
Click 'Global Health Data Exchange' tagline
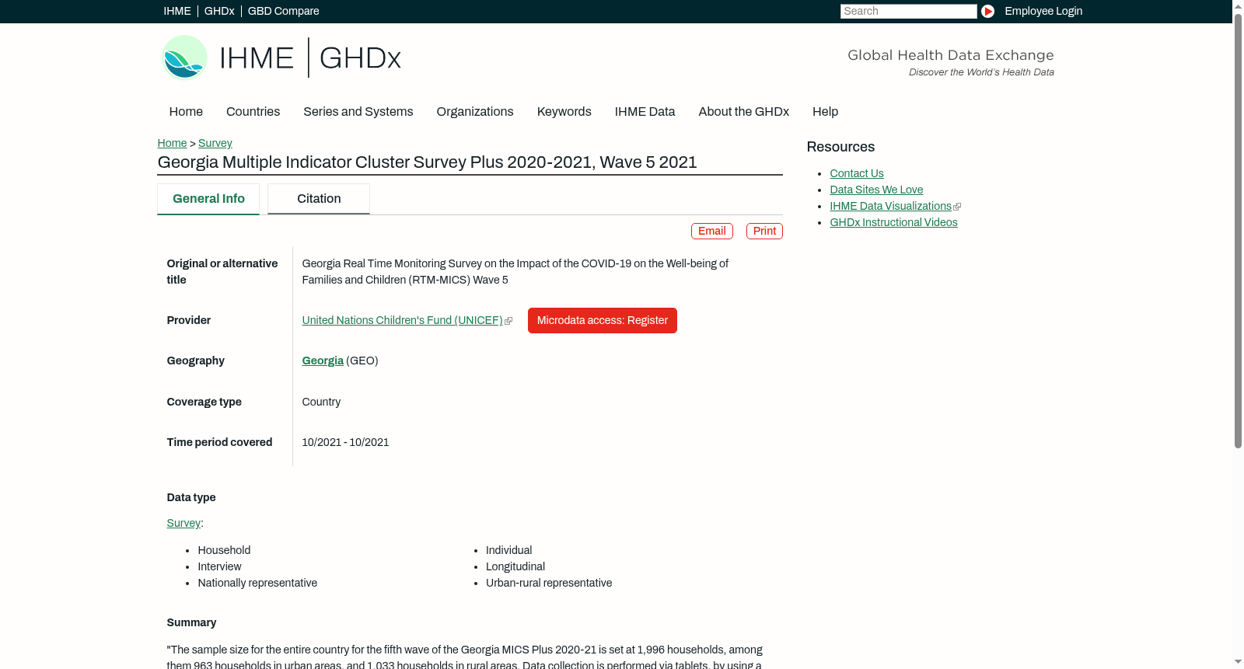(x=951, y=55)
